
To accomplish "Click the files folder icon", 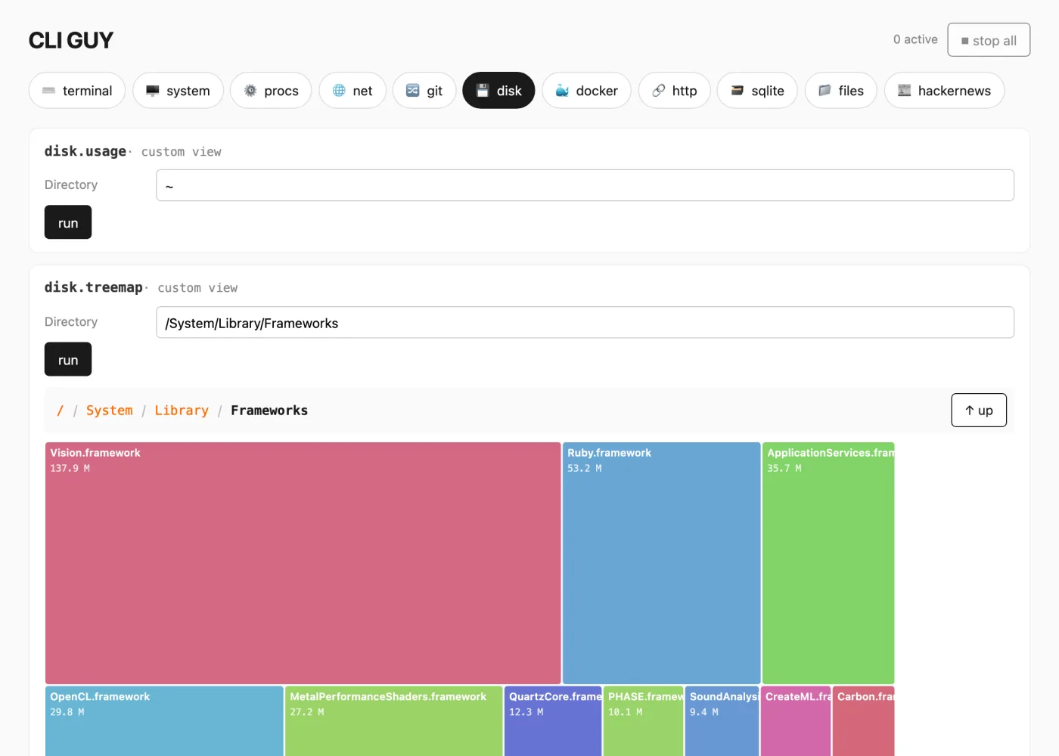I will pyautogui.click(x=825, y=91).
